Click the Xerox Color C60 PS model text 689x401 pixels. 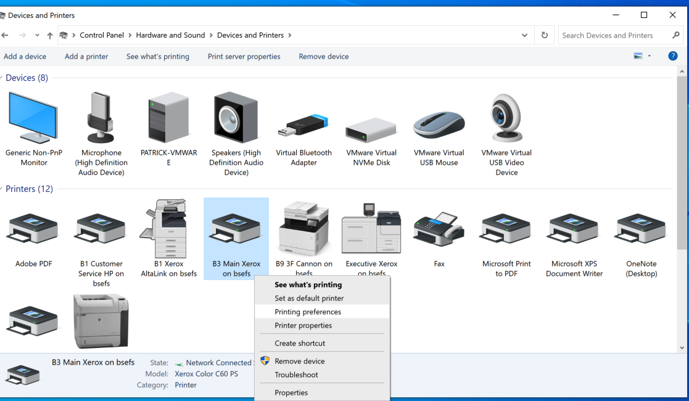(x=207, y=374)
